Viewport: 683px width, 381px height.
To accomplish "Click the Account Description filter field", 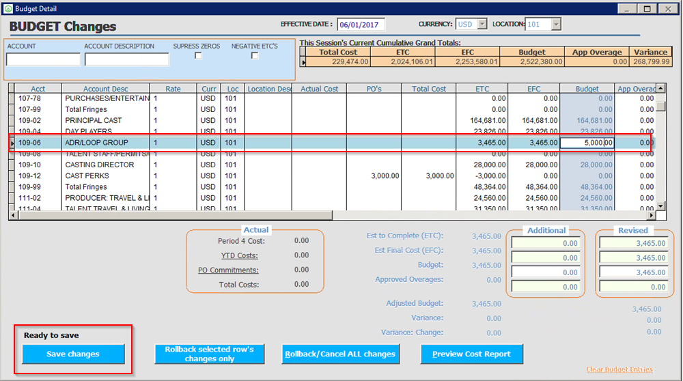I will 127,59.
